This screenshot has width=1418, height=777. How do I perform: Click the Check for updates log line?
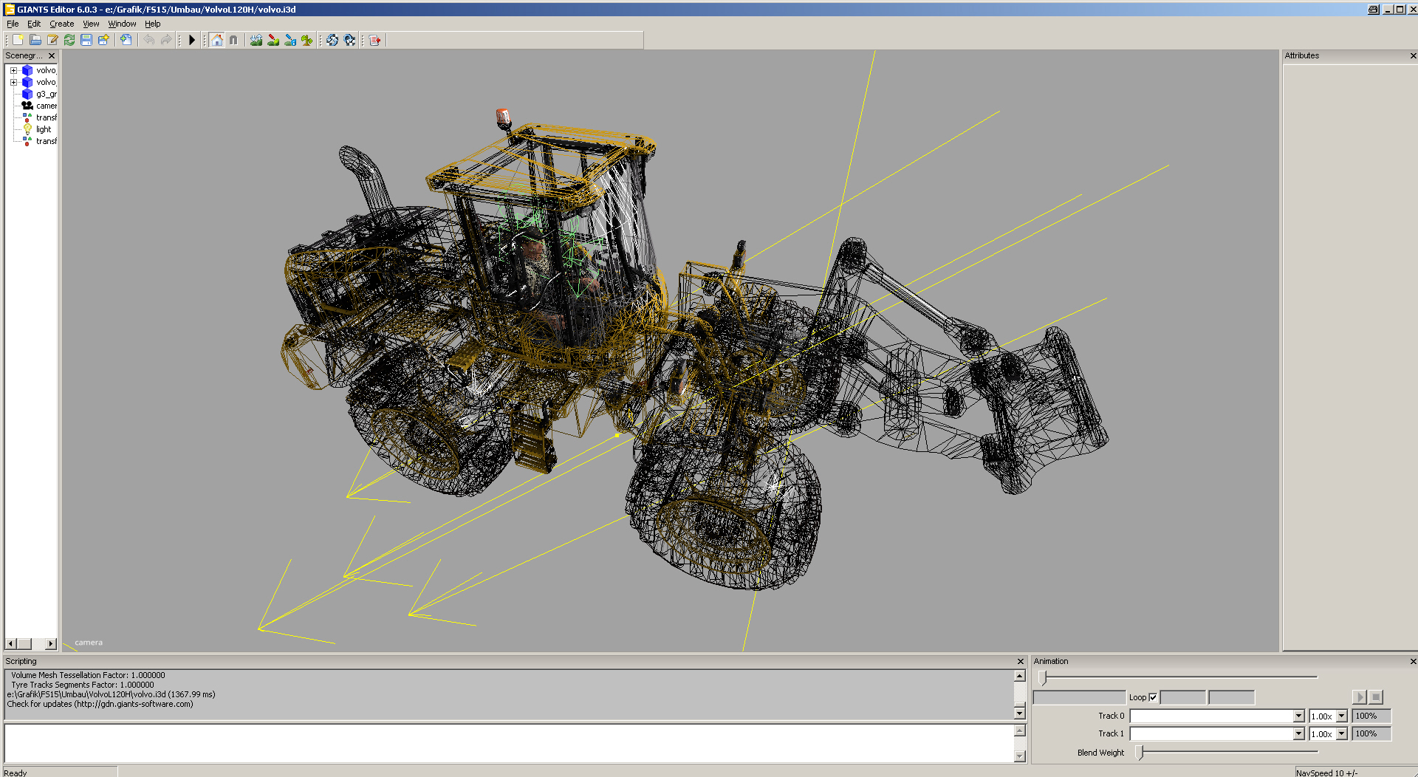[100, 704]
